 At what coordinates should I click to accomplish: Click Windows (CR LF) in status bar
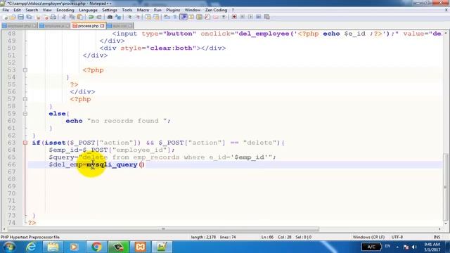(368, 237)
